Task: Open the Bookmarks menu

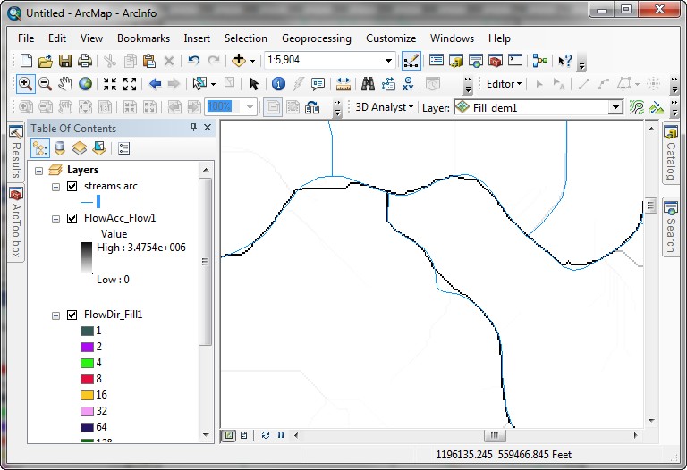Action: click(x=143, y=38)
